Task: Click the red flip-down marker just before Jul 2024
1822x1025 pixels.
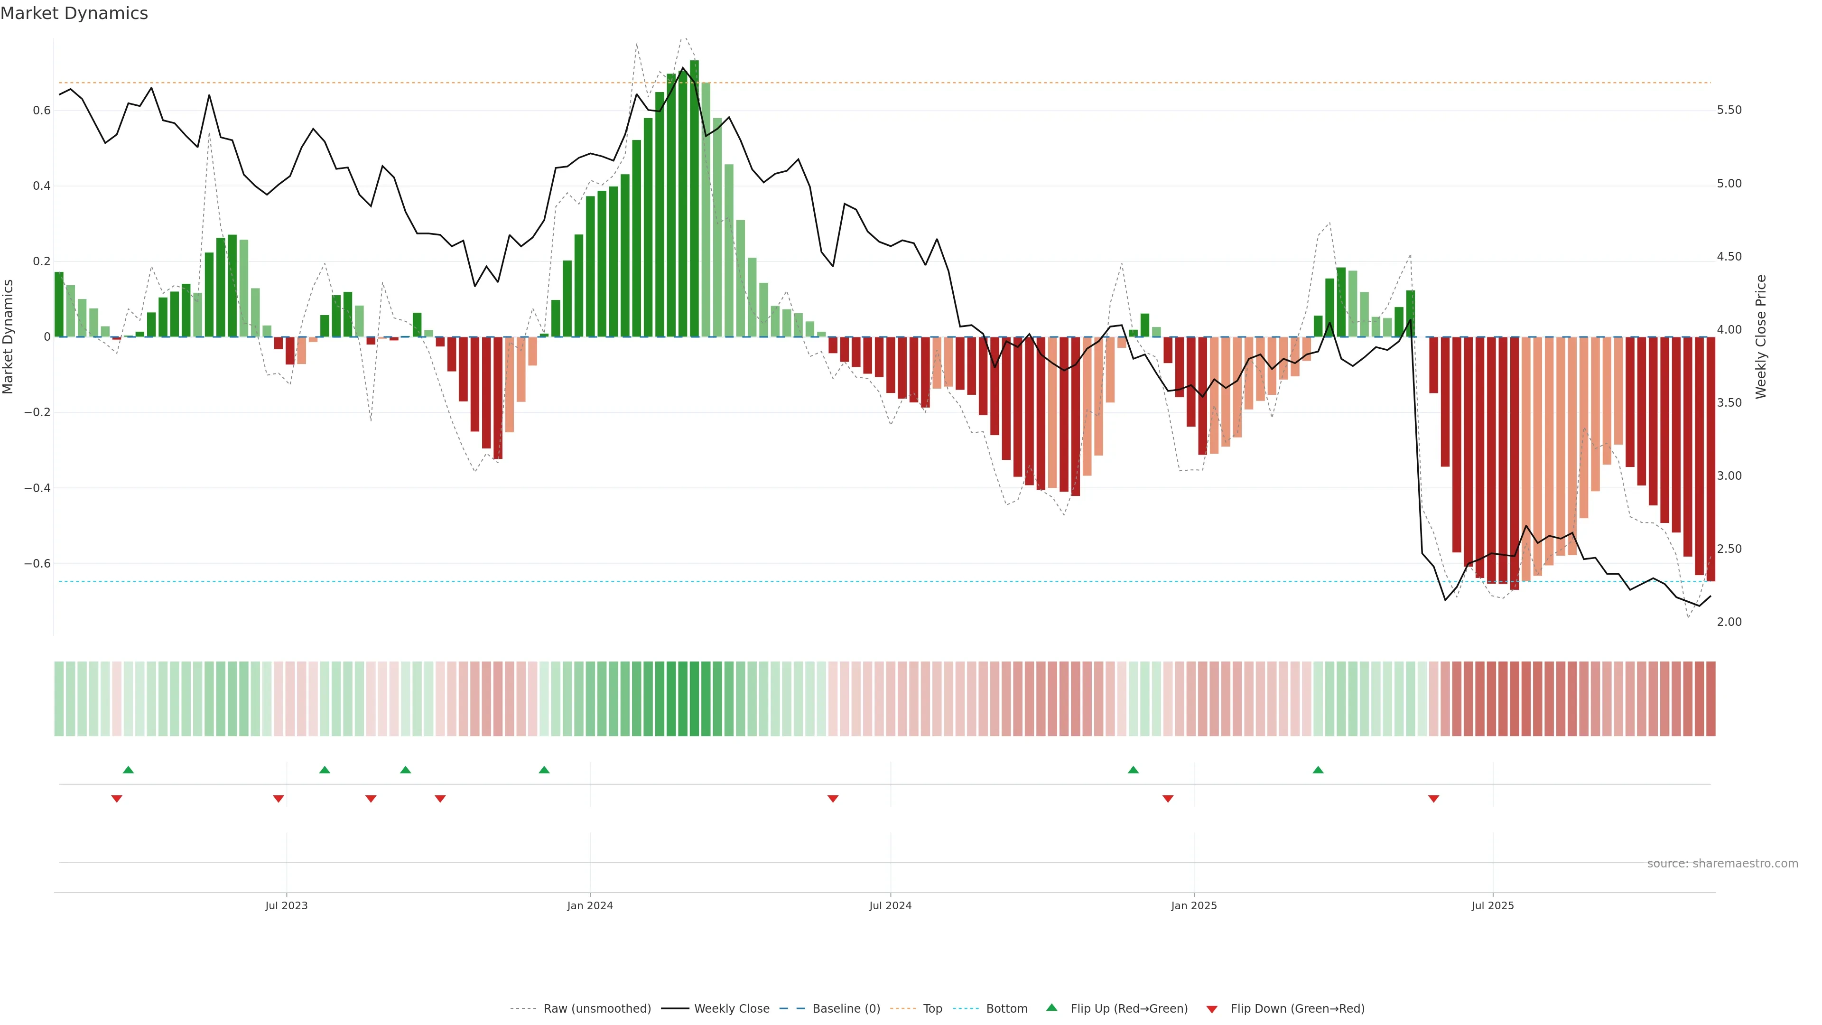Action: click(833, 799)
